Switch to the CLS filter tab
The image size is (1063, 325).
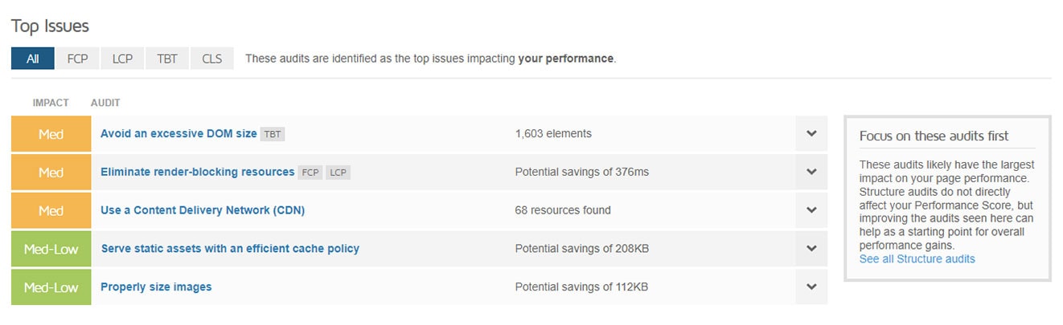[212, 59]
